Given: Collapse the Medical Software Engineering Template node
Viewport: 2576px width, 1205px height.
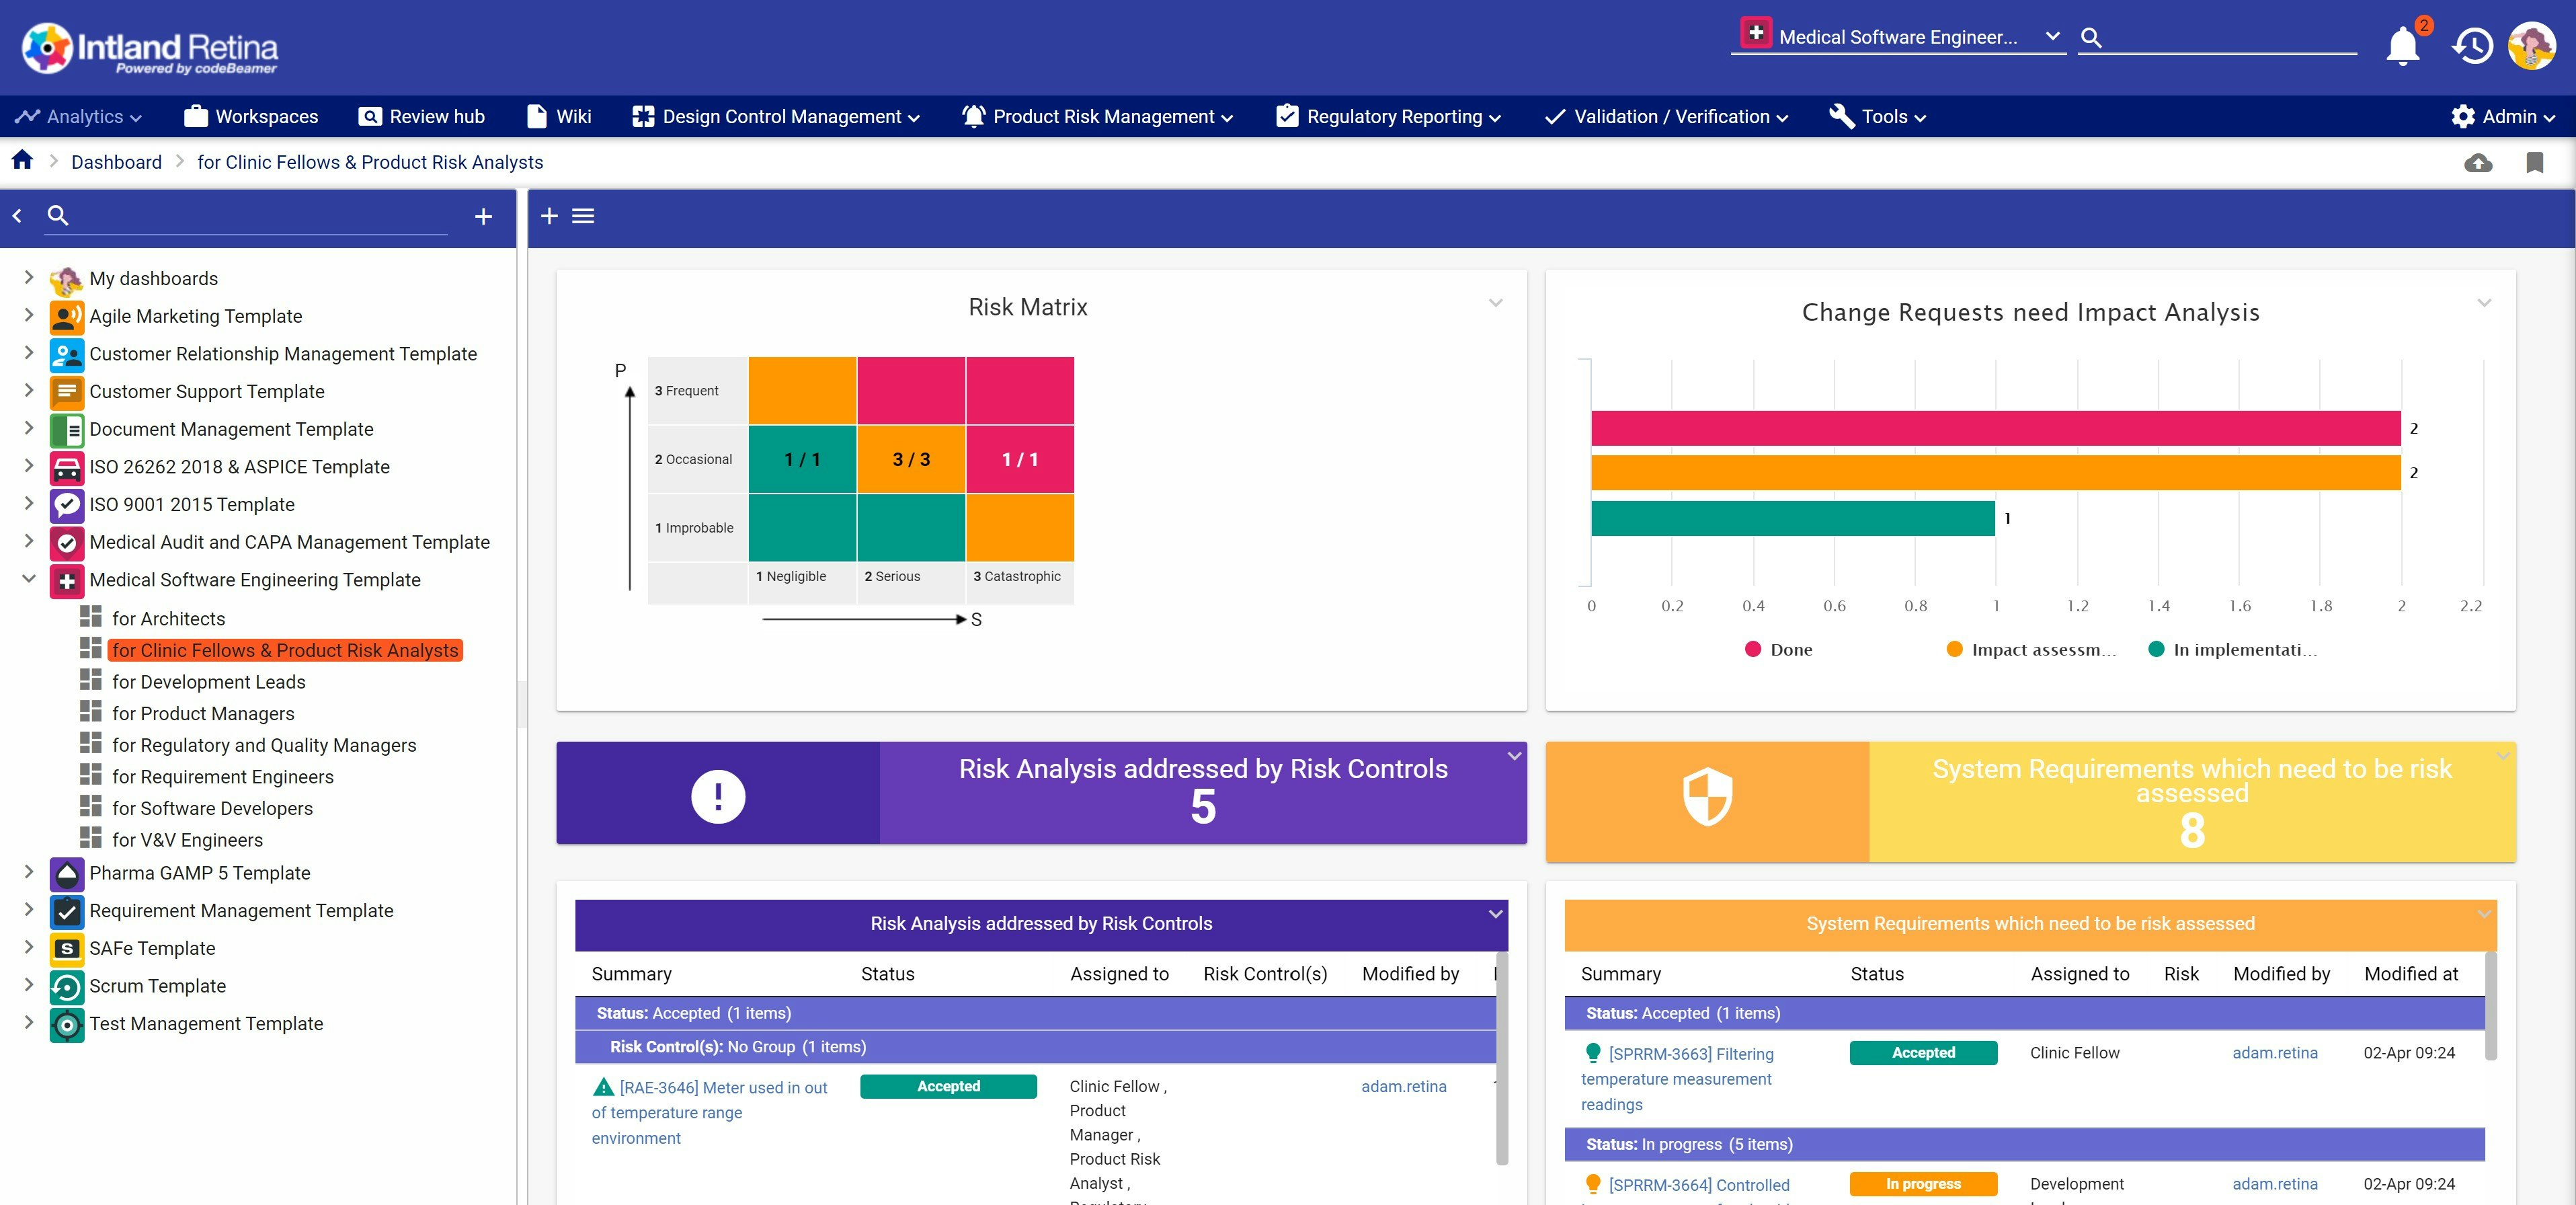Looking at the screenshot, I should point(28,579).
